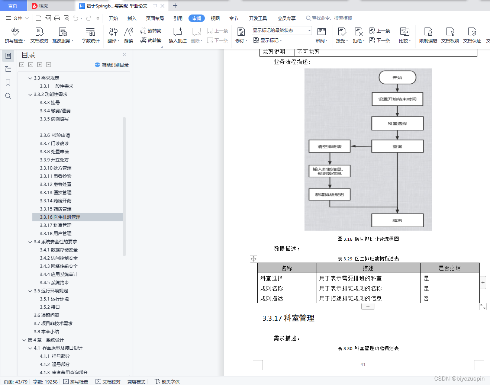Insert a comment (插入批注)
The width and height of the screenshot is (490, 385).
178,35
